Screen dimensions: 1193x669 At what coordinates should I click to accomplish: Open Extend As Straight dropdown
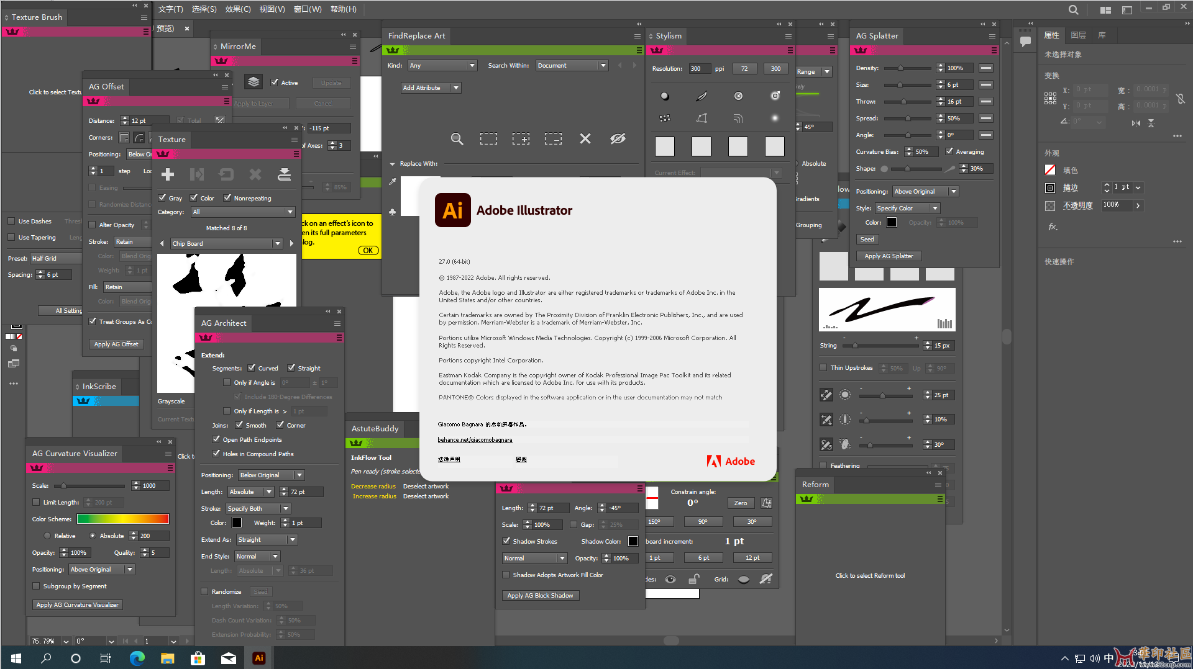(x=267, y=539)
